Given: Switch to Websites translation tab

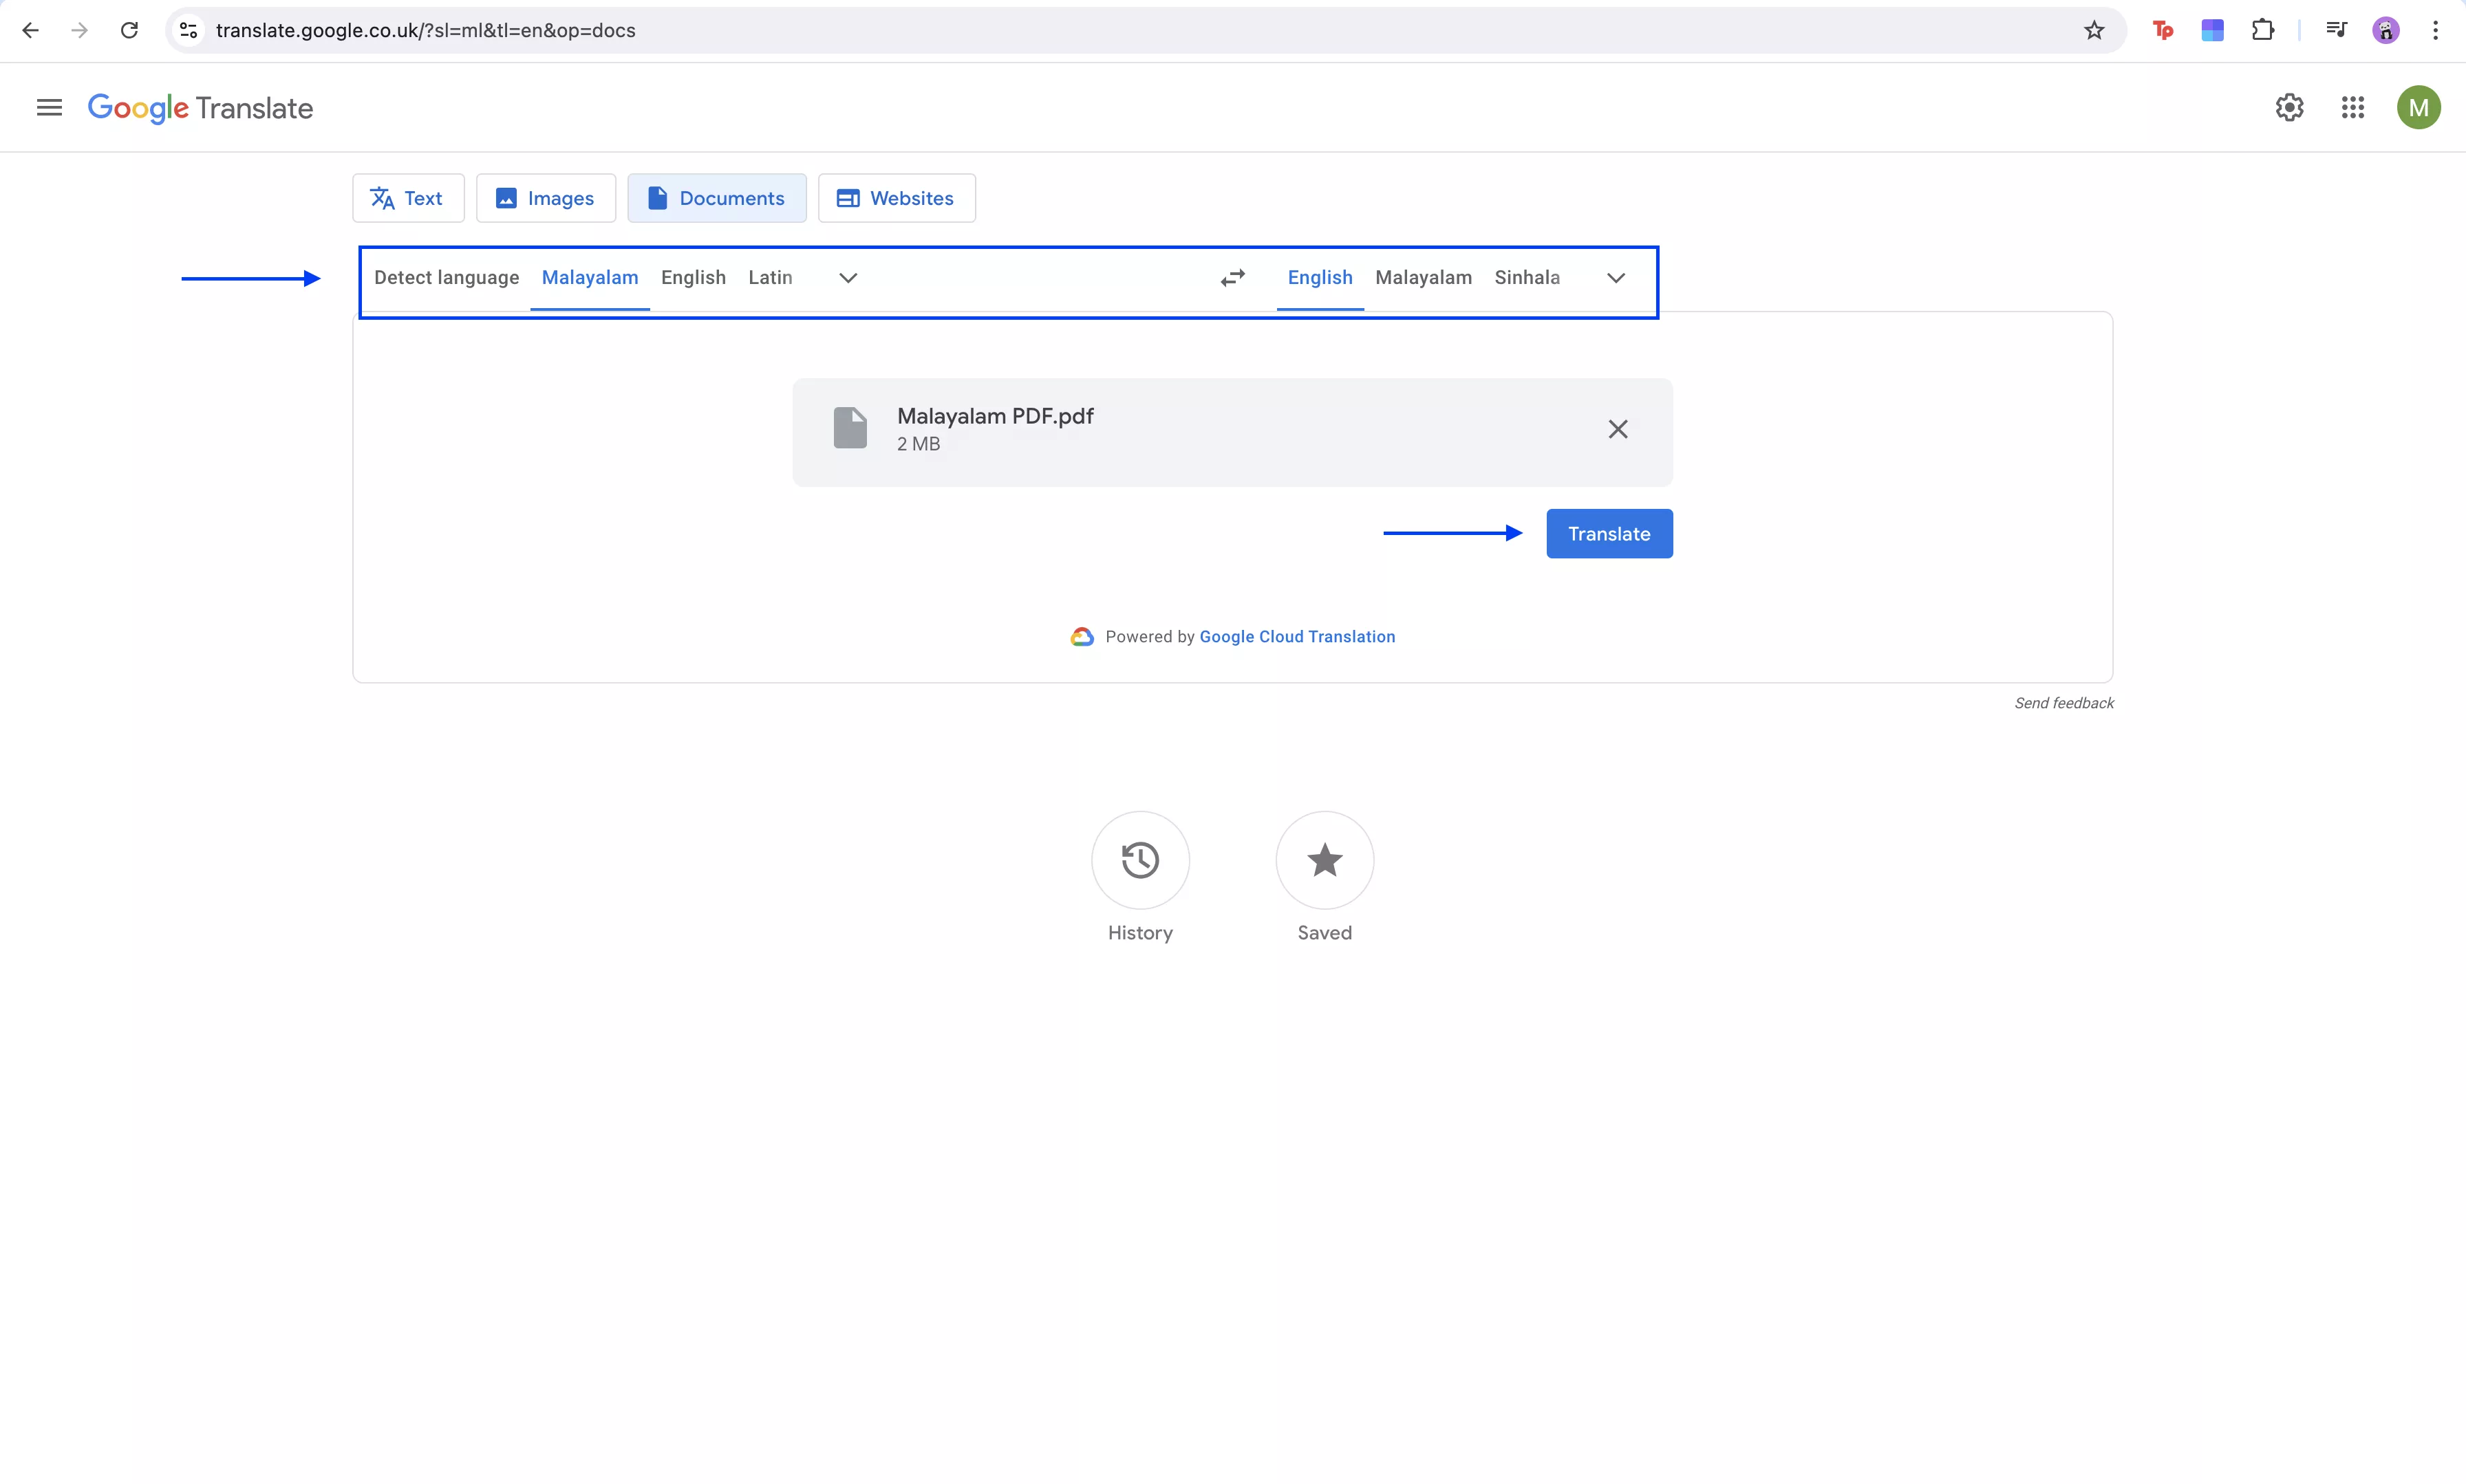Looking at the screenshot, I should tap(897, 198).
